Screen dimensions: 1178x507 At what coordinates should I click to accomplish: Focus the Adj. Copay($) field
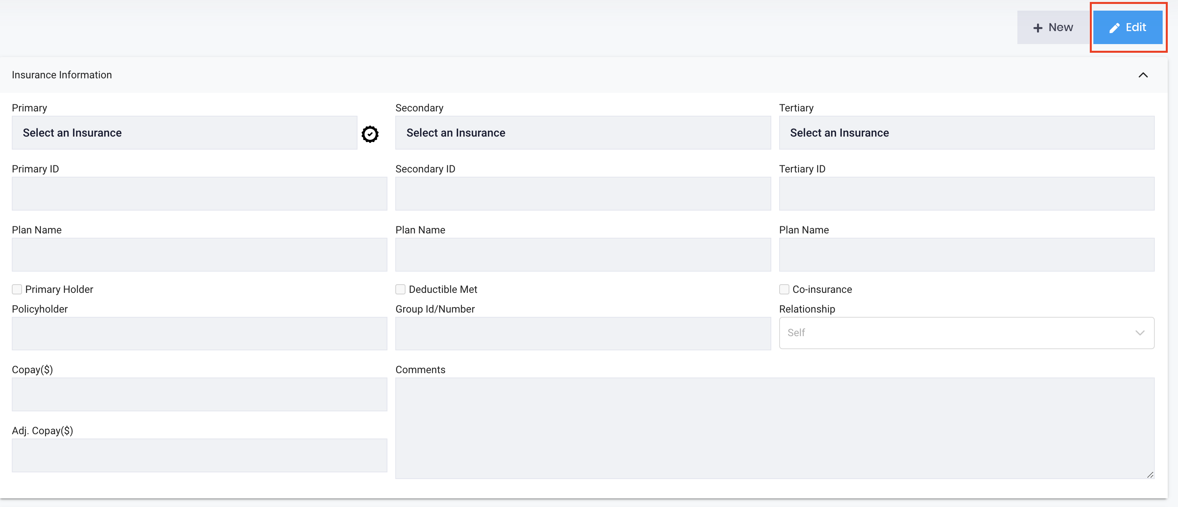point(199,455)
